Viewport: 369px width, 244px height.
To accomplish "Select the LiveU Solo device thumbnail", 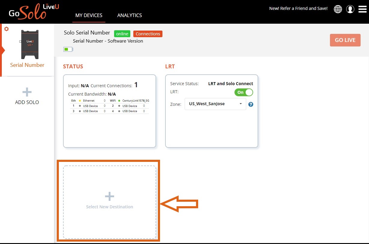I will (29, 44).
